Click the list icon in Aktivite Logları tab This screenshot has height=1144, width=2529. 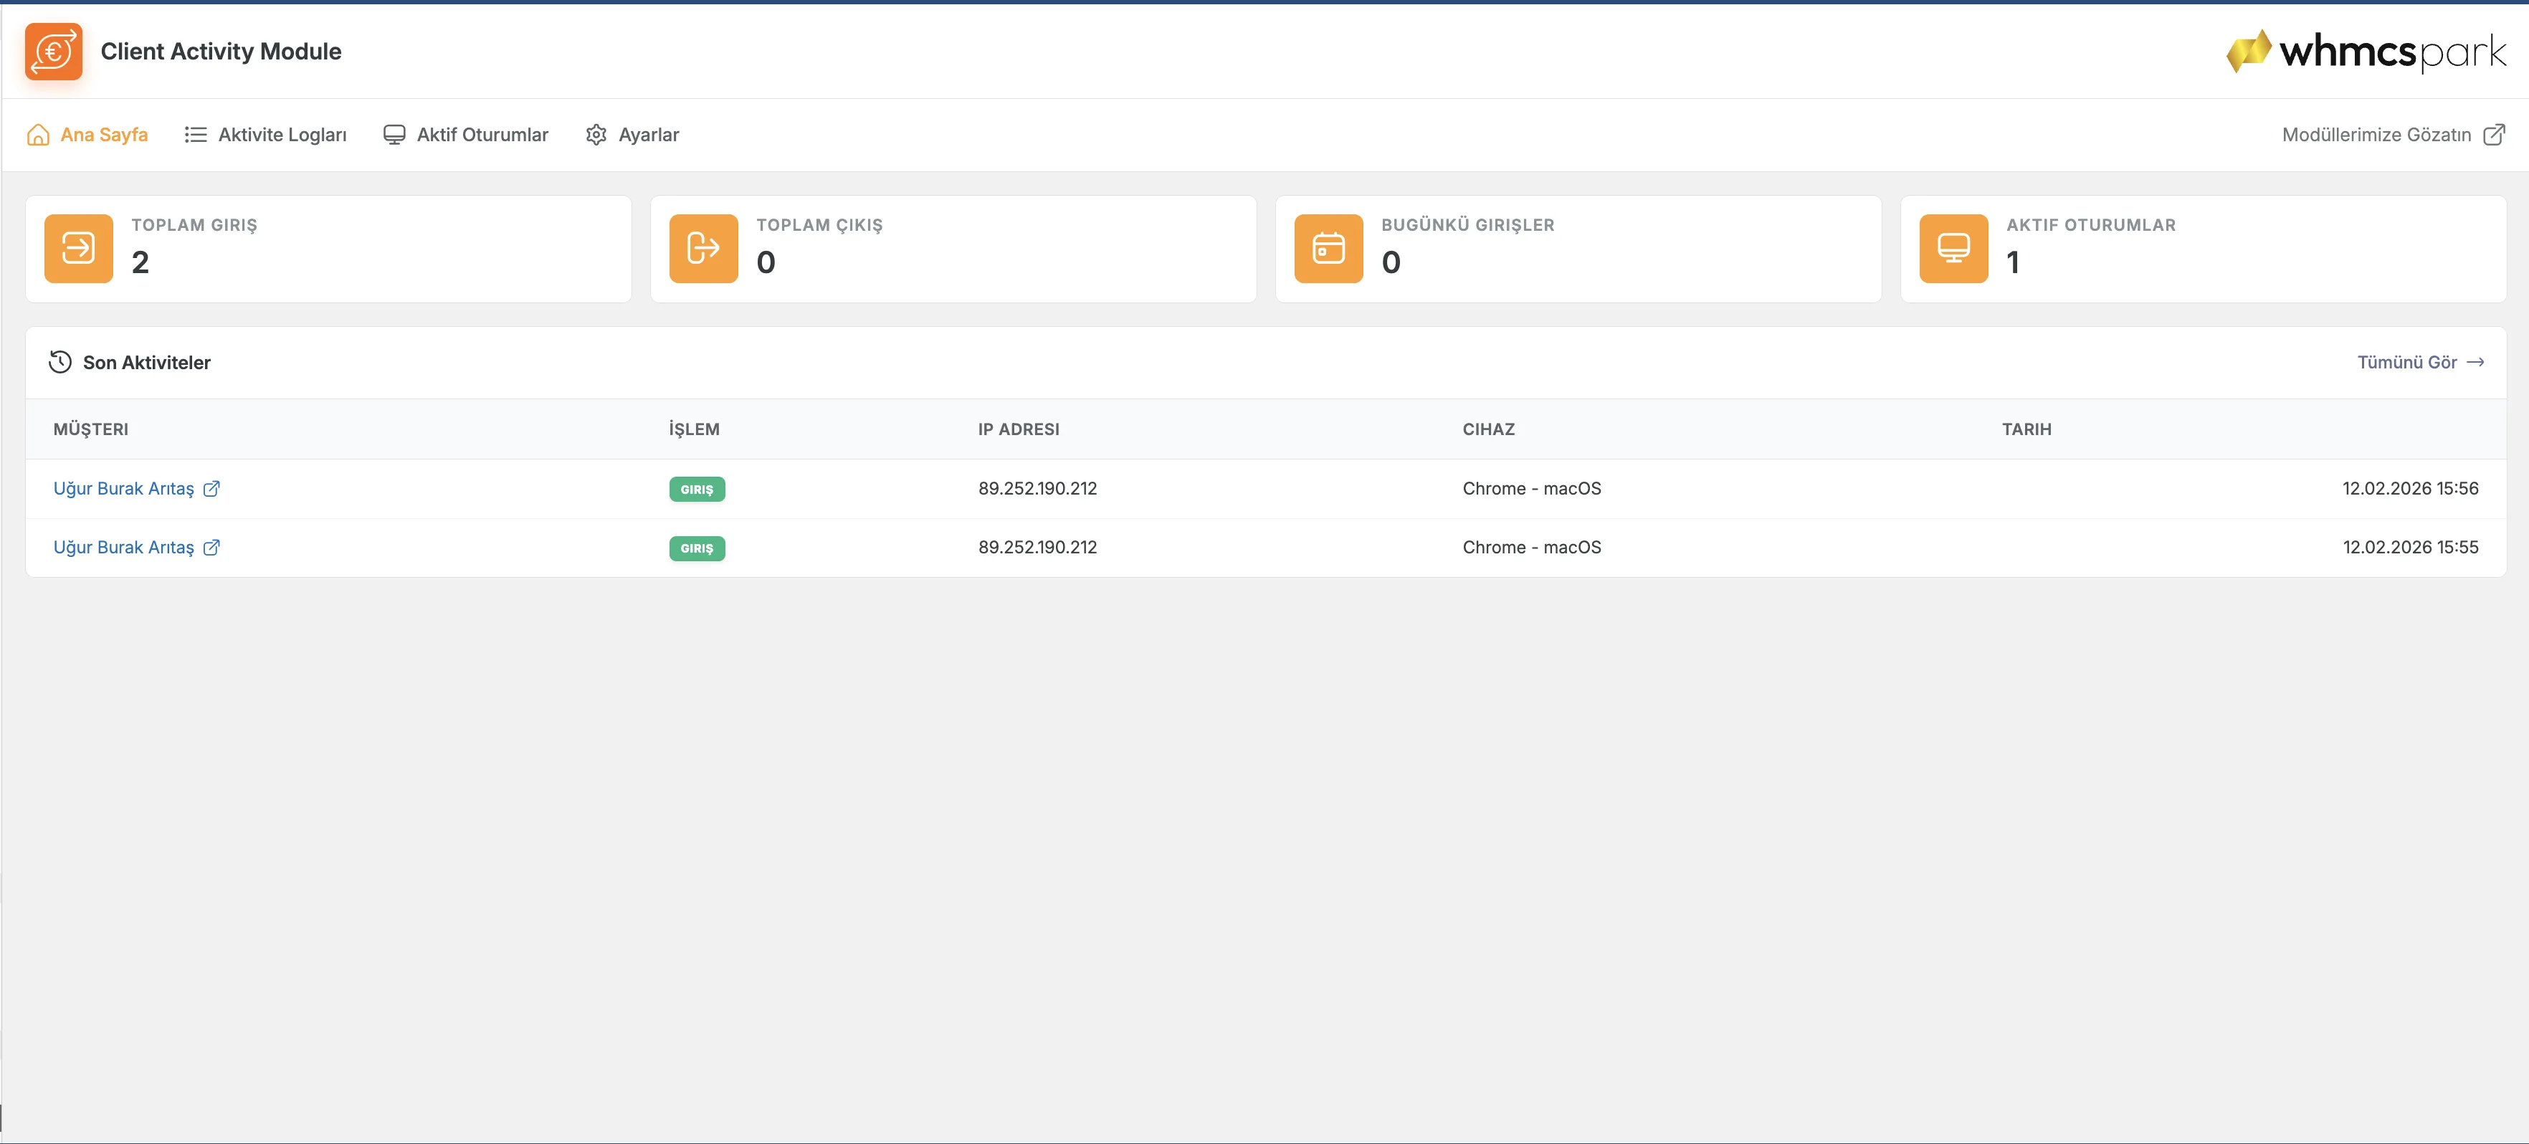click(196, 135)
